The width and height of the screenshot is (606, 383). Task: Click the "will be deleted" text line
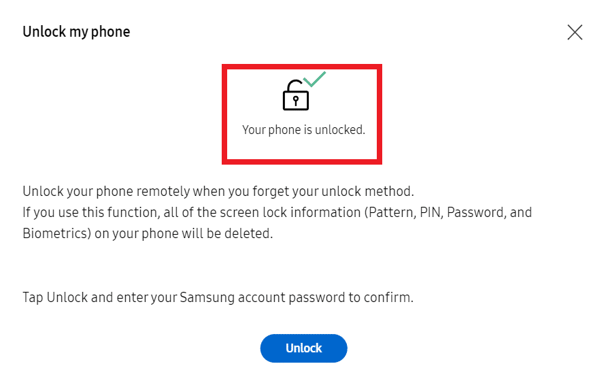coord(148,233)
